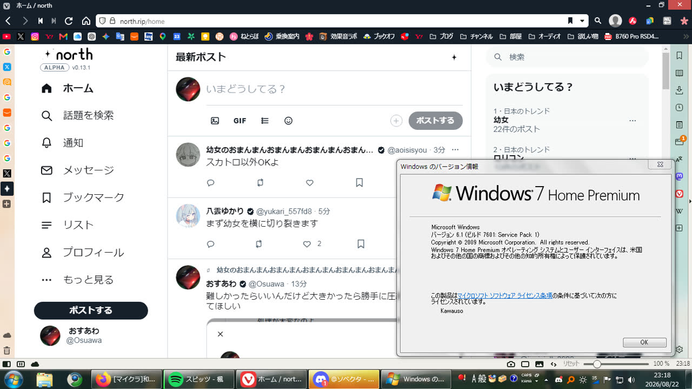Open the address bar dropdown arrow
692x389 pixels.
[x=582, y=21]
